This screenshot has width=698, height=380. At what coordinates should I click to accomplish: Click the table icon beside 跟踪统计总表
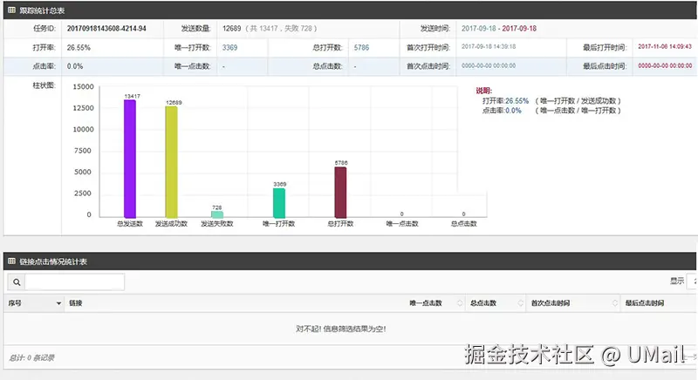pyautogui.click(x=12, y=10)
